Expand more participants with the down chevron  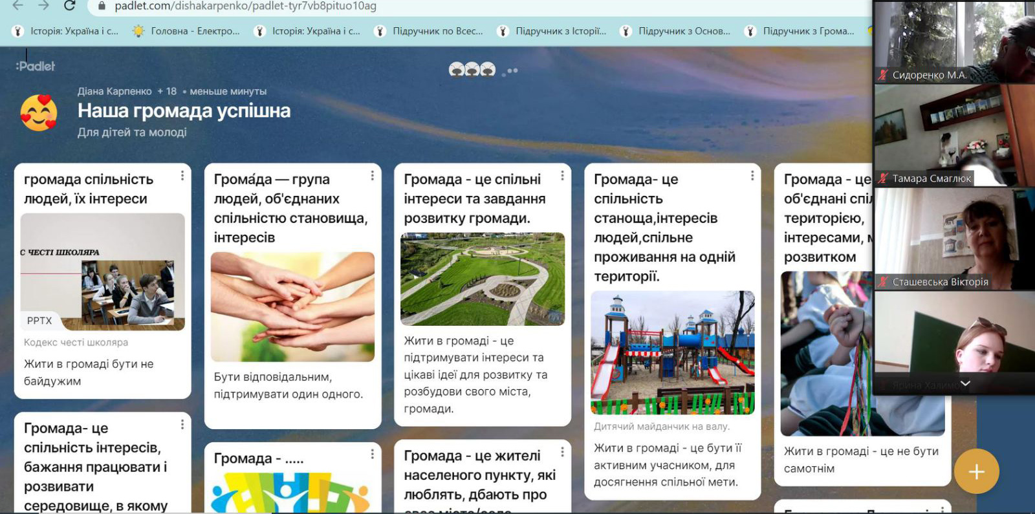[965, 383]
